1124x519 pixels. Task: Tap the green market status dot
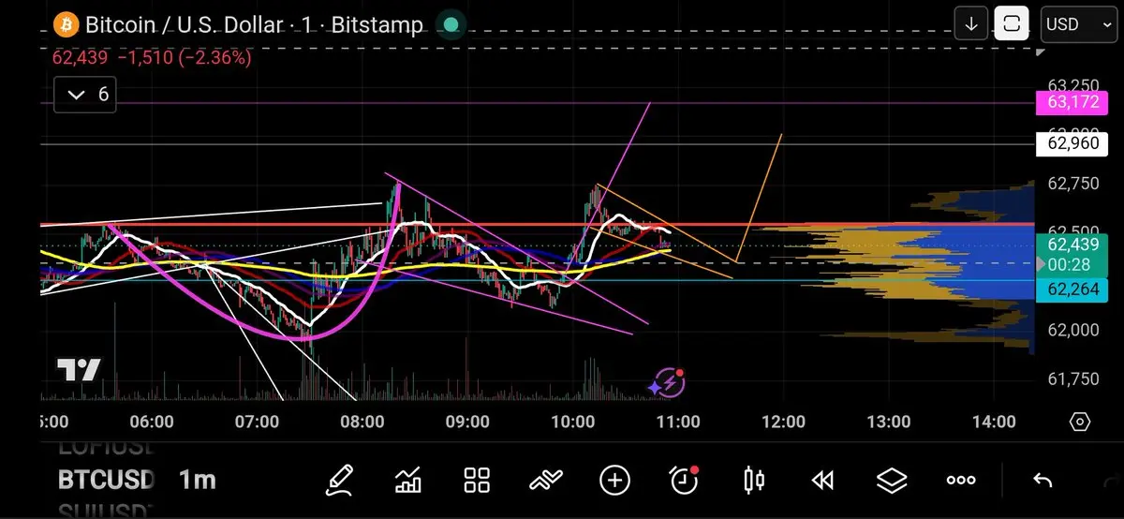[x=451, y=25]
